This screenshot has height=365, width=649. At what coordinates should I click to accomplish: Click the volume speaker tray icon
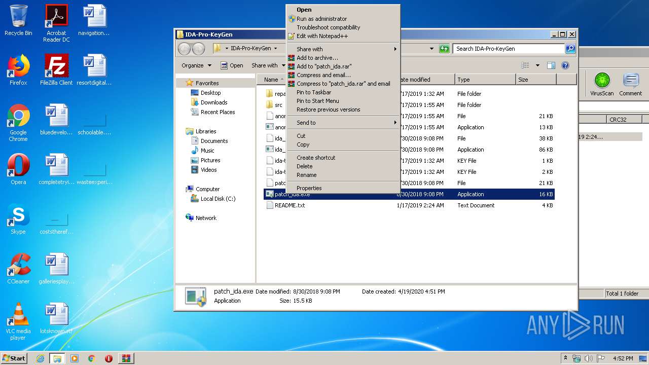589,358
